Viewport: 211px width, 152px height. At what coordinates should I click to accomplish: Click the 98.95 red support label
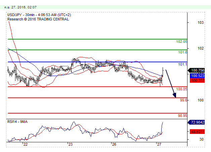click(182, 116)
